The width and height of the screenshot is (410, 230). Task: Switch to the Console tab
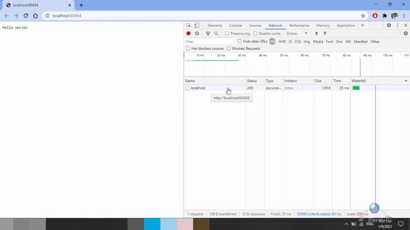(235, 26)
